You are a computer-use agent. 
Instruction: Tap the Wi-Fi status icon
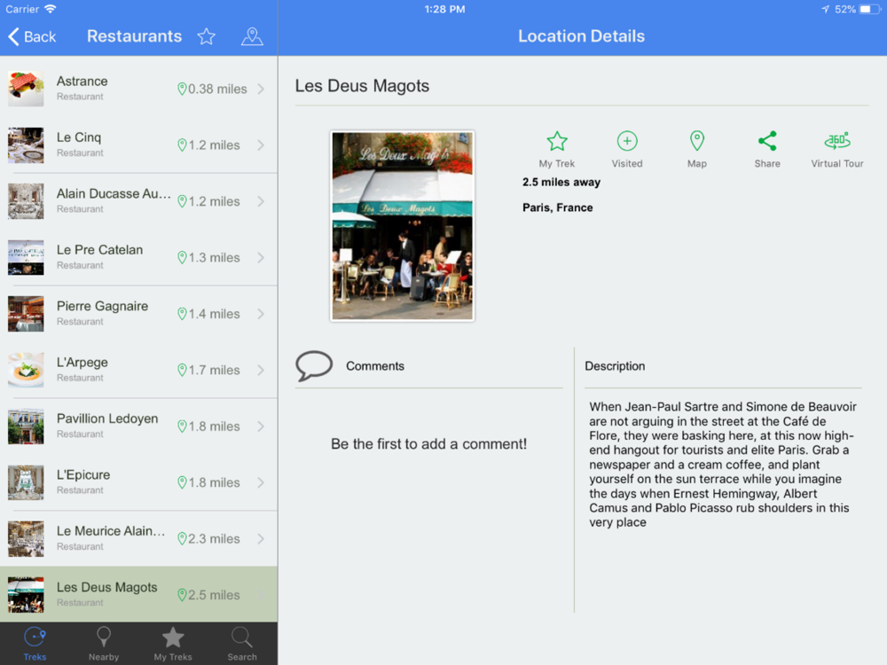tap(51, 9)
